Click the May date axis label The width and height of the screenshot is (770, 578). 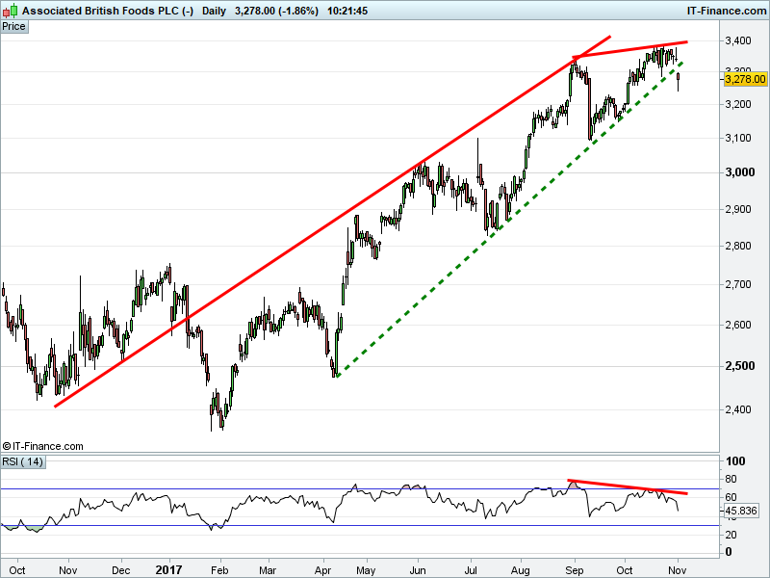[x=366, y=570]
